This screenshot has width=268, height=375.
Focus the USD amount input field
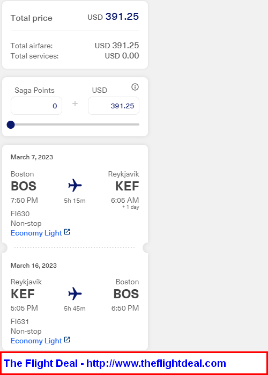114,106
